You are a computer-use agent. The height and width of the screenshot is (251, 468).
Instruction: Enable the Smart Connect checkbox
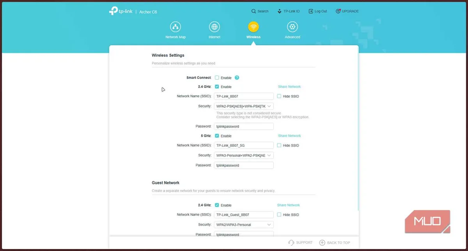217,77
